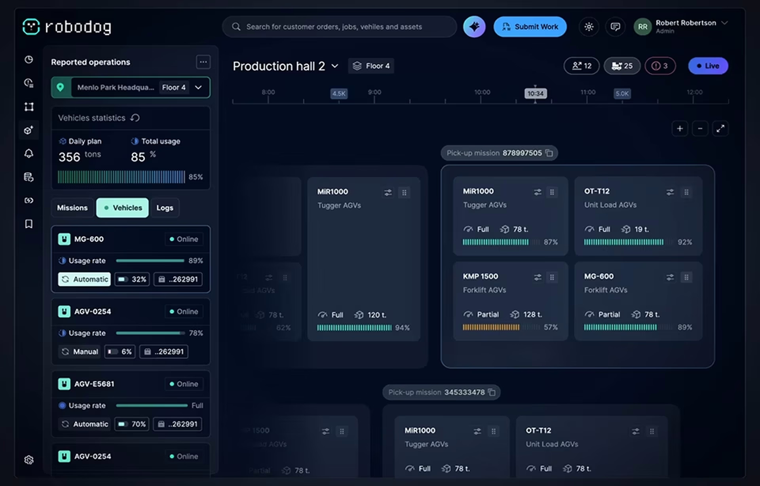The height and width of the screenshot is (486, 760).
Task: Open Floor 4 layer selector
Action: tap(371, 66)
